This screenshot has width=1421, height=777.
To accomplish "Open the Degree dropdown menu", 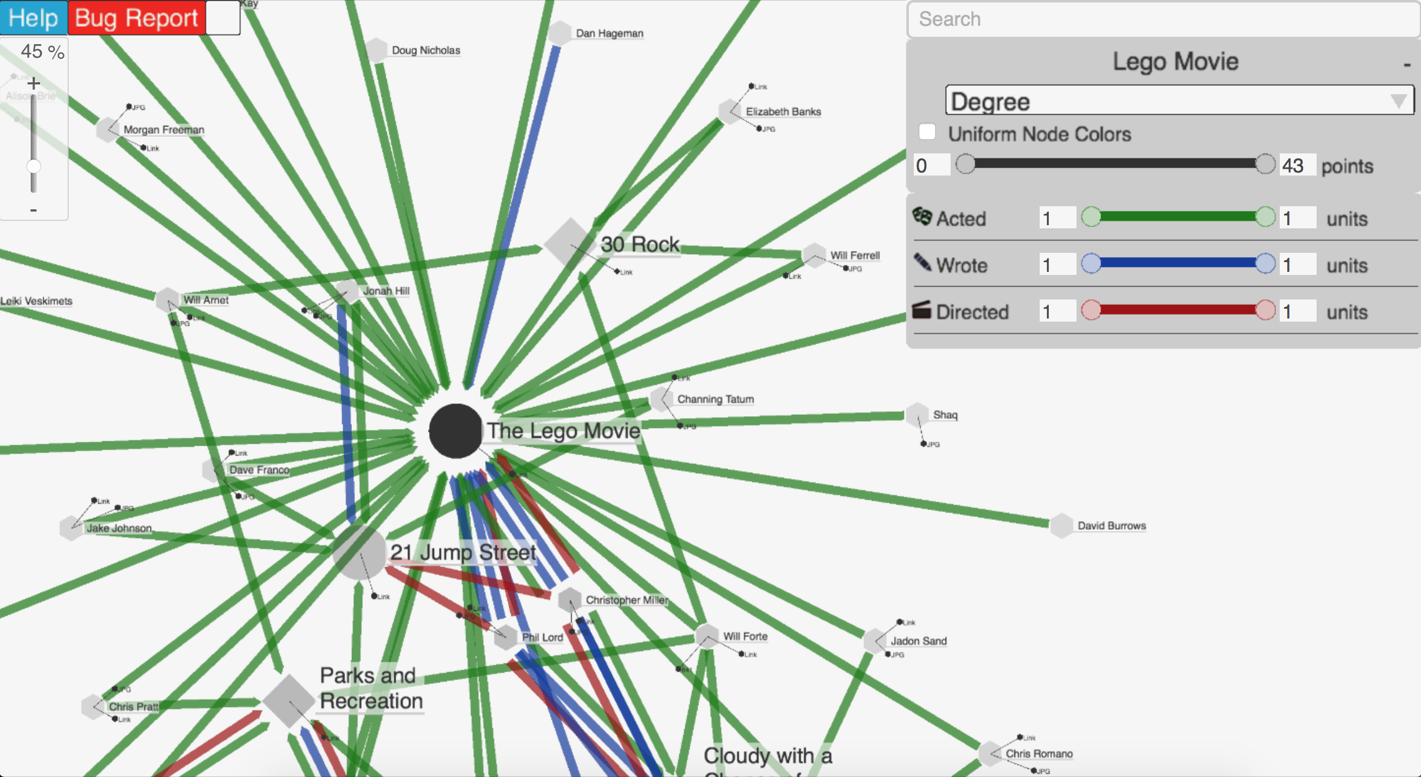I will coord(1179,101).
